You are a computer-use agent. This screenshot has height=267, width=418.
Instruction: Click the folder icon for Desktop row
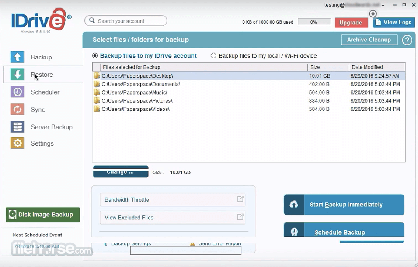(97, 76)
